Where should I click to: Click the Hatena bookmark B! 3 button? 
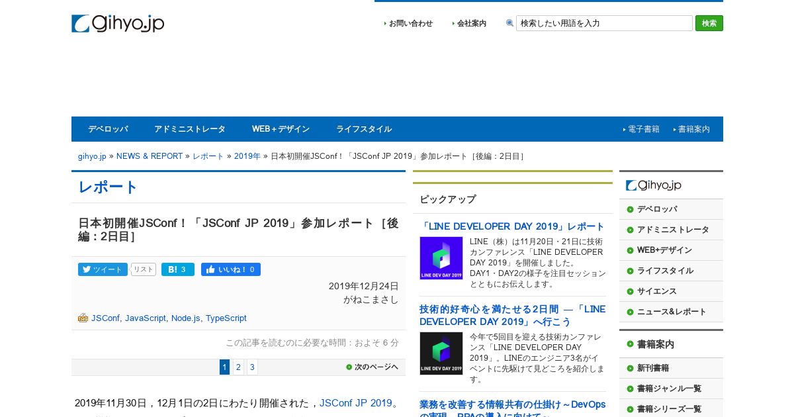178,269
